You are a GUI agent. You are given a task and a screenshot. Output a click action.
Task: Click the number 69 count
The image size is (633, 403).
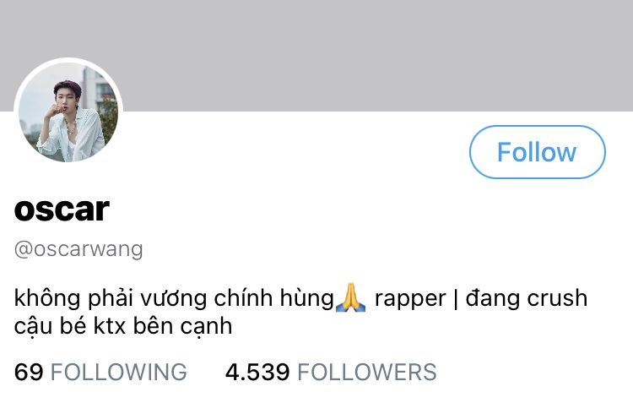coord(29,372)
